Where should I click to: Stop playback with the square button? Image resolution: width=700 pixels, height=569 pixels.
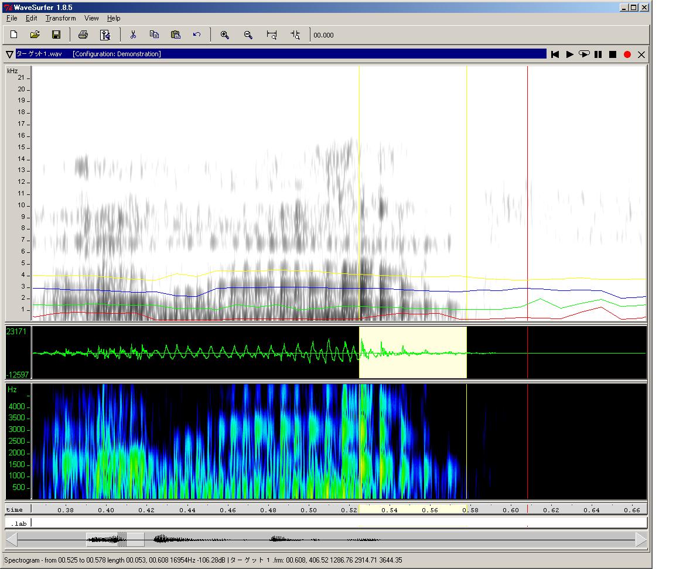pos(613,54)
